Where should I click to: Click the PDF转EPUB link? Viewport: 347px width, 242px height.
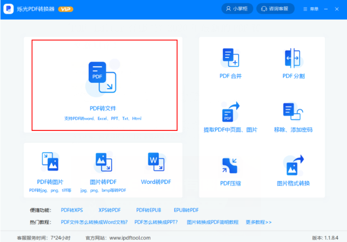(148, 210)
